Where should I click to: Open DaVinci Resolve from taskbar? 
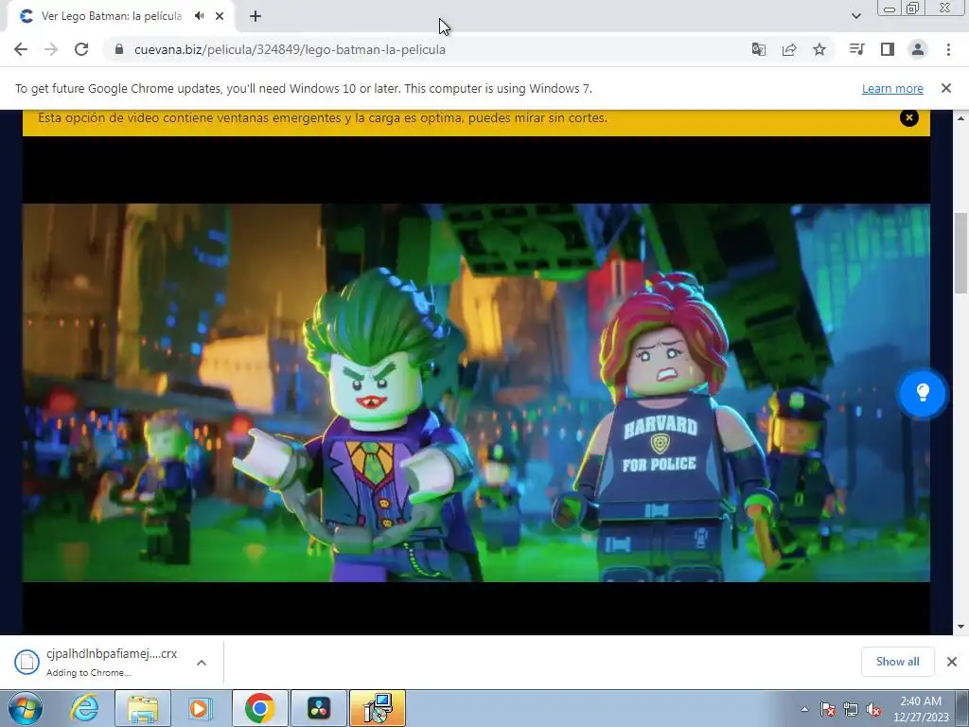319,708
